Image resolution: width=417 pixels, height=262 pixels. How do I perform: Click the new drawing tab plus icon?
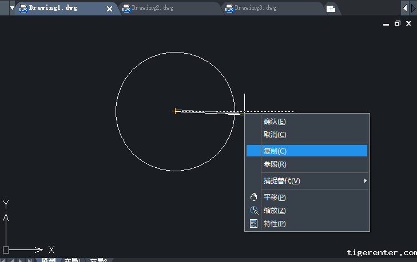tap(331, 9)
